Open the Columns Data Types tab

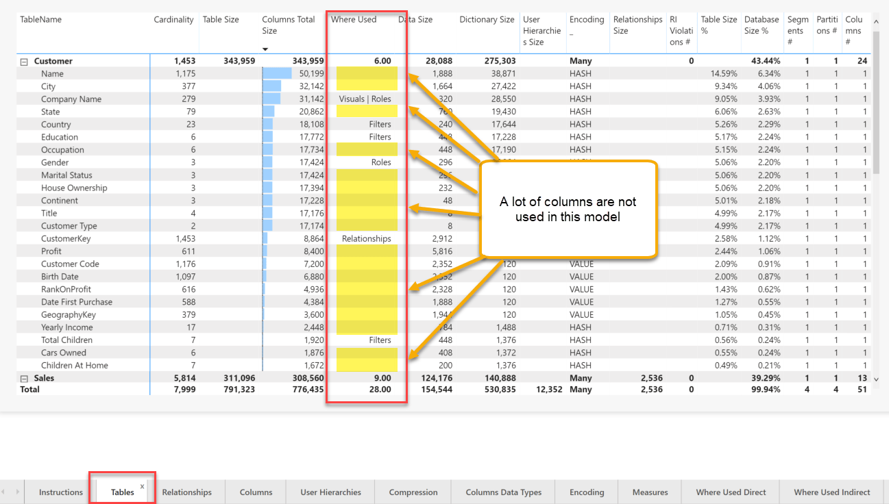tap(503, 492)
